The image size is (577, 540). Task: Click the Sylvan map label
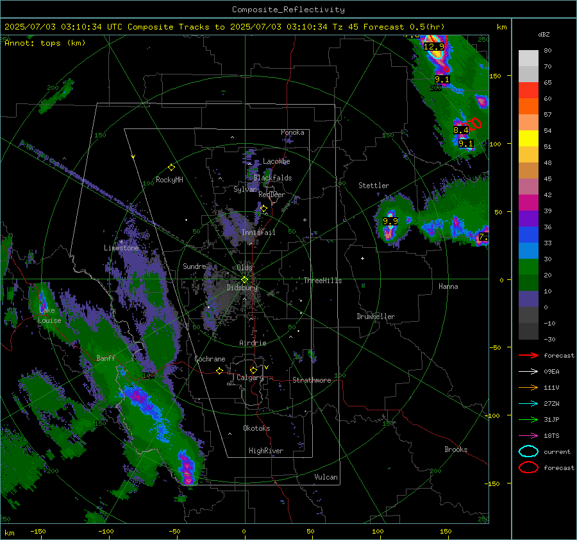click(245, 189)
